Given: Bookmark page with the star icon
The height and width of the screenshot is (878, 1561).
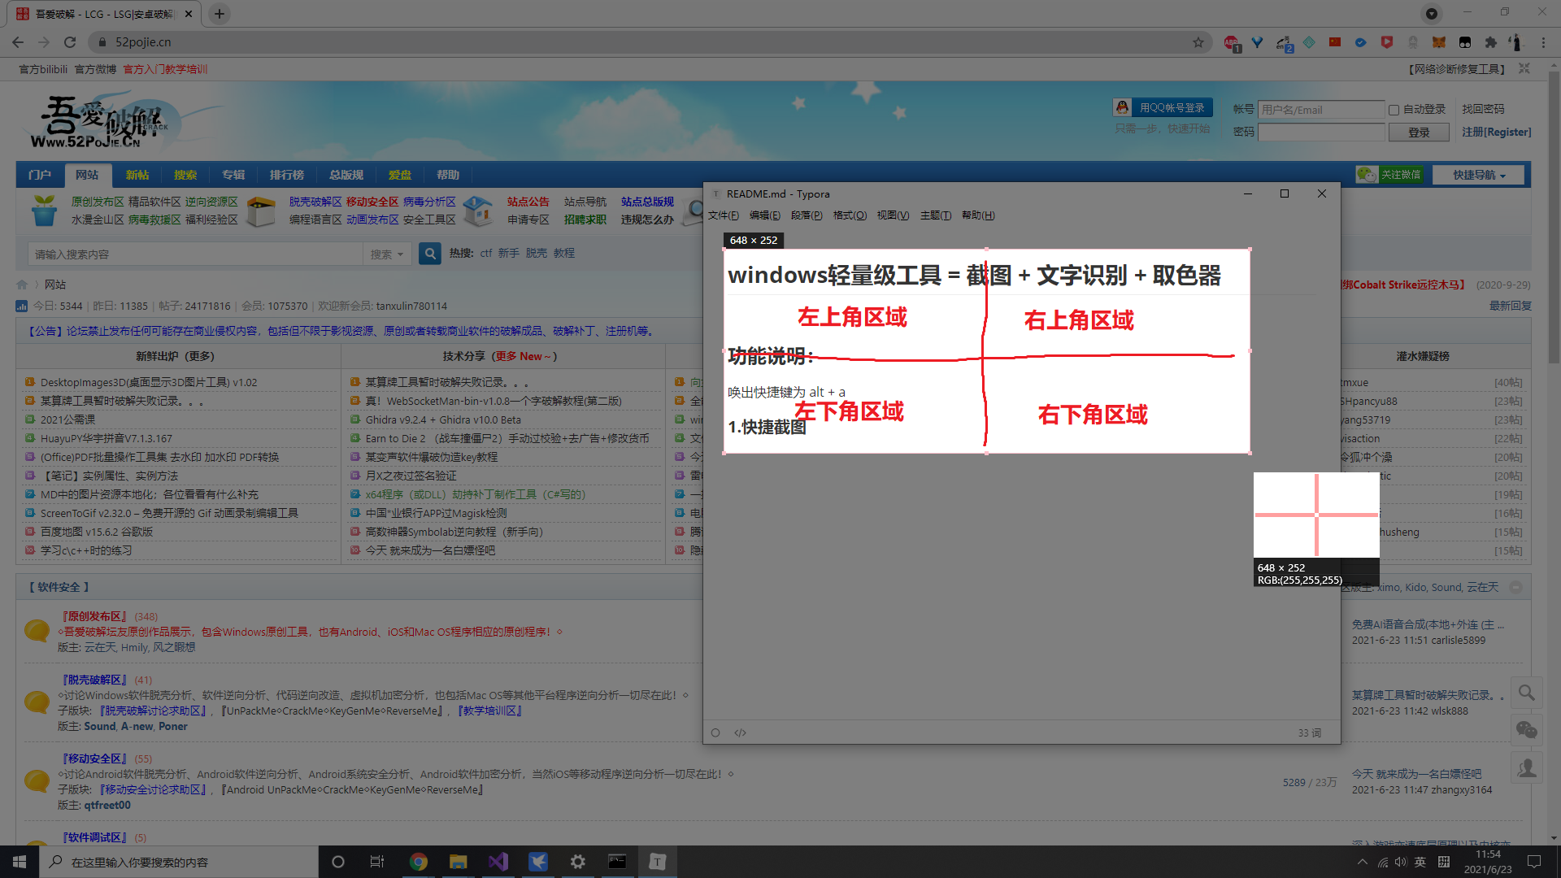Looking at the screenshot, I should click(x=1198, y=42).
